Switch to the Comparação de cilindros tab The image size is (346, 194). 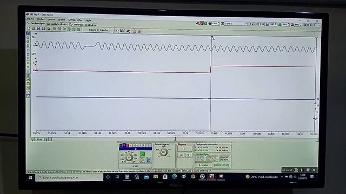point(82,25)
